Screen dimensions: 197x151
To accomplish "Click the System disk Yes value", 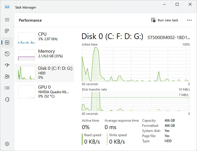I will [x=167, y=131].
